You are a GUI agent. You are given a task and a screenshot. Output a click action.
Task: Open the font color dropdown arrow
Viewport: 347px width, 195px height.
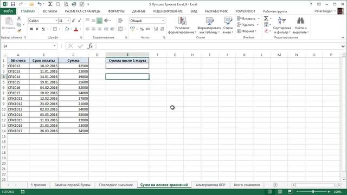(x=80, y=29)
